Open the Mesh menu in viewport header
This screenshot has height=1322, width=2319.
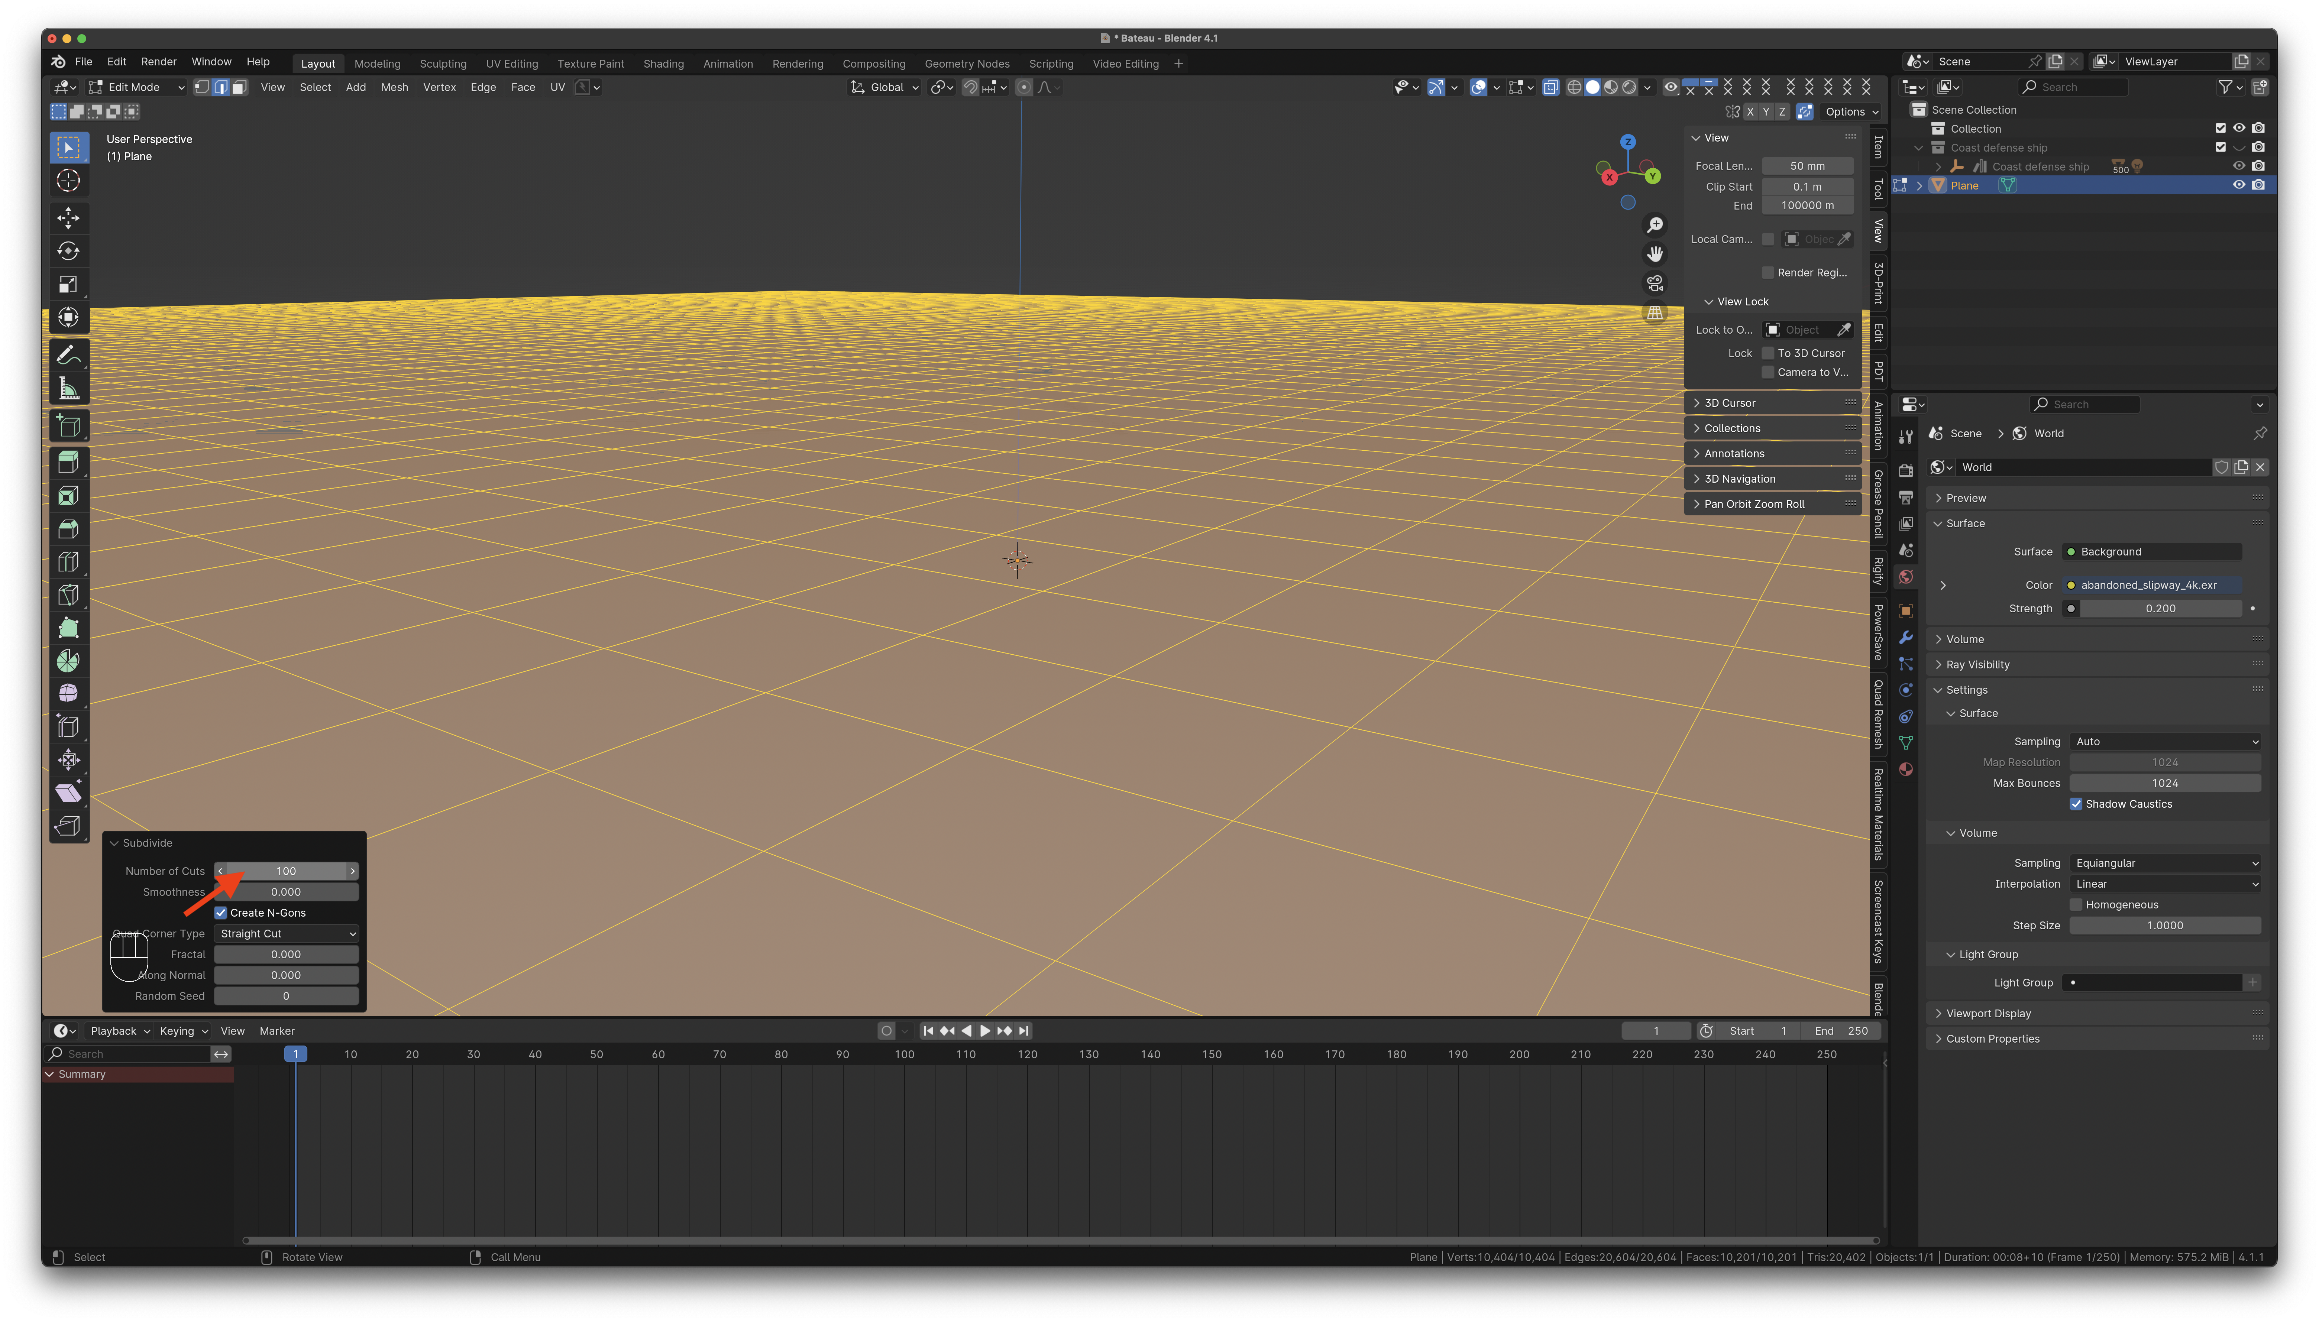(x=394, y=87)
